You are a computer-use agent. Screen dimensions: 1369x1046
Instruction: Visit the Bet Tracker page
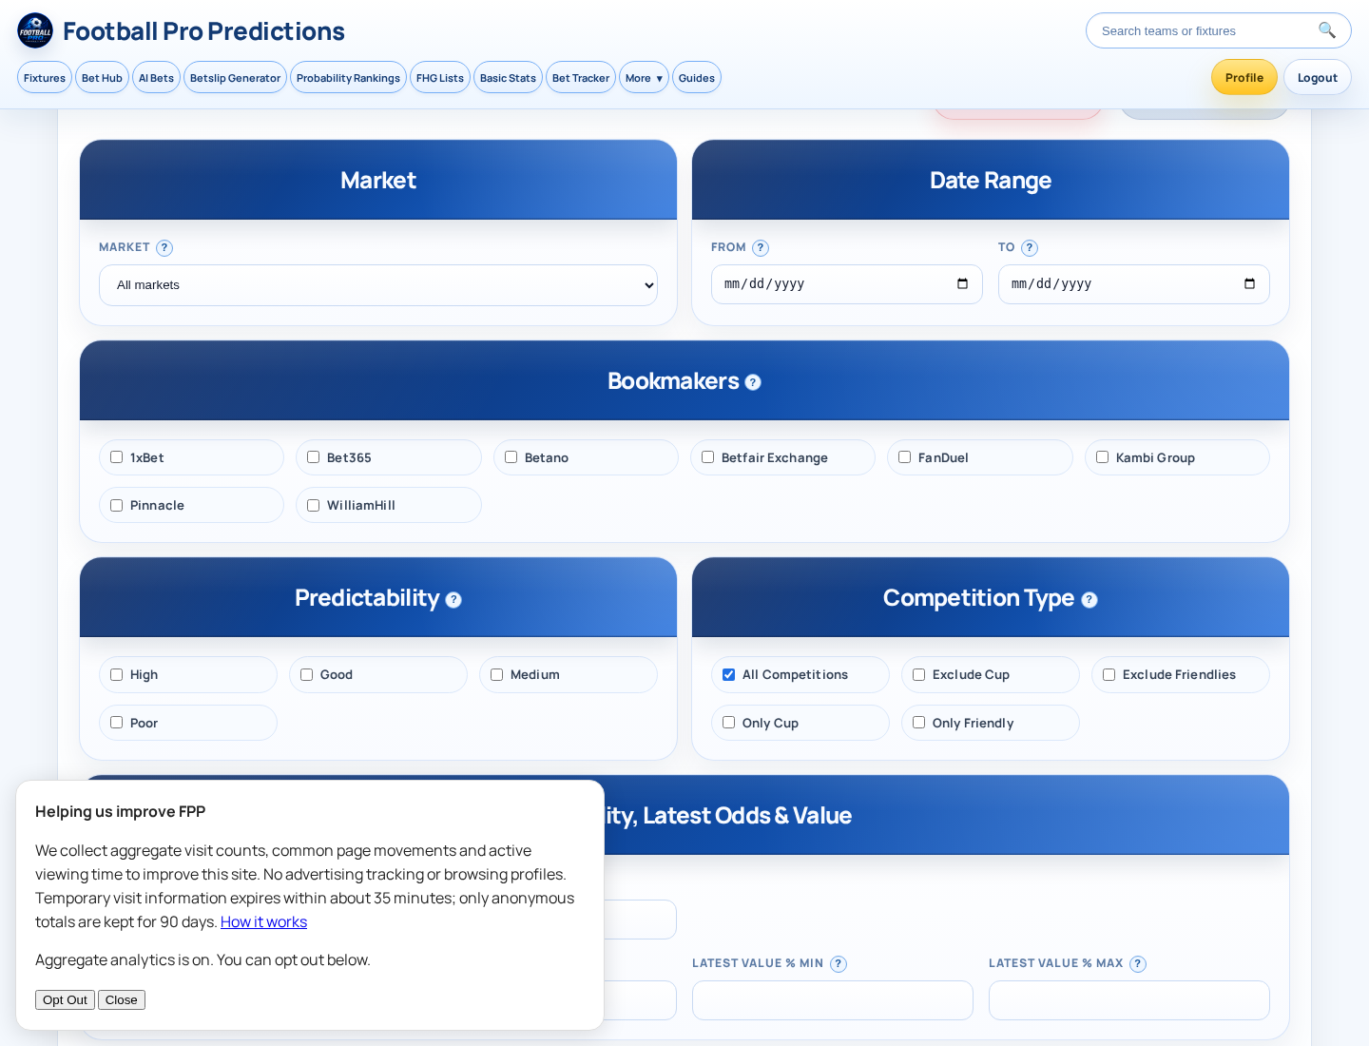tap(581, 78)
